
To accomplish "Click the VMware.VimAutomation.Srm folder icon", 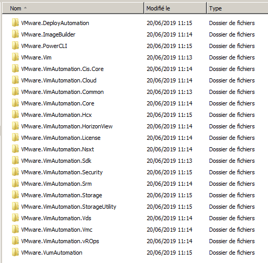I will [x=15, y=184].
